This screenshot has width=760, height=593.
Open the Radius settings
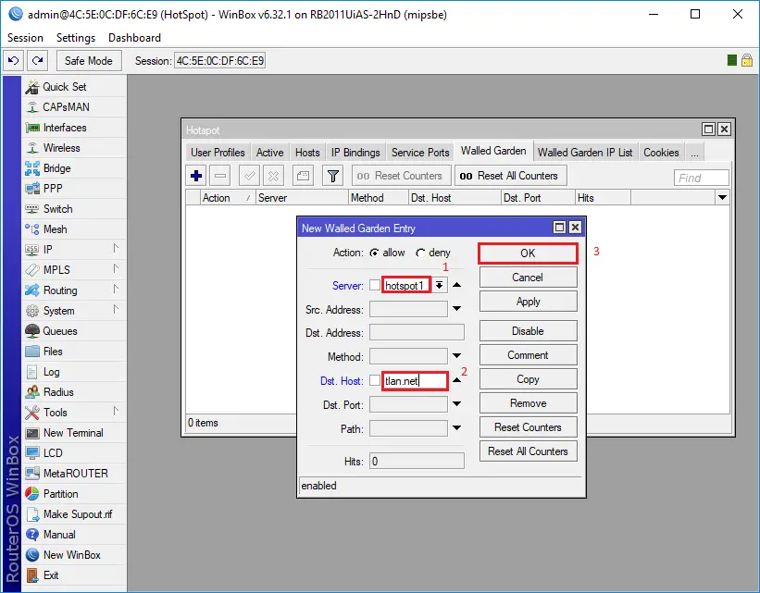(58, 392)
